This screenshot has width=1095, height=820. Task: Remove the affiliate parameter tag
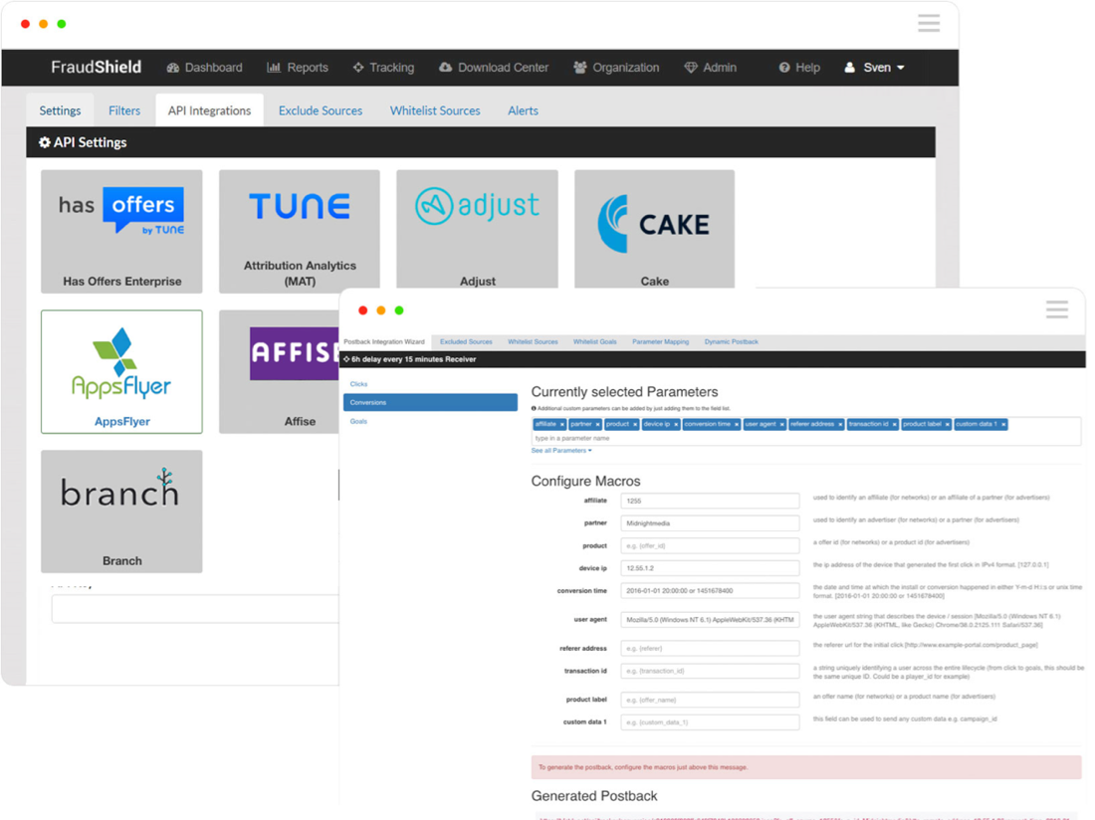pos(562,424)
